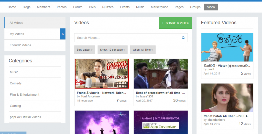This screenshot has height=134, width=262.
Task: Open the featured Rahat Fateh Ali Khan thumbnail
Action: click(227, 98)
